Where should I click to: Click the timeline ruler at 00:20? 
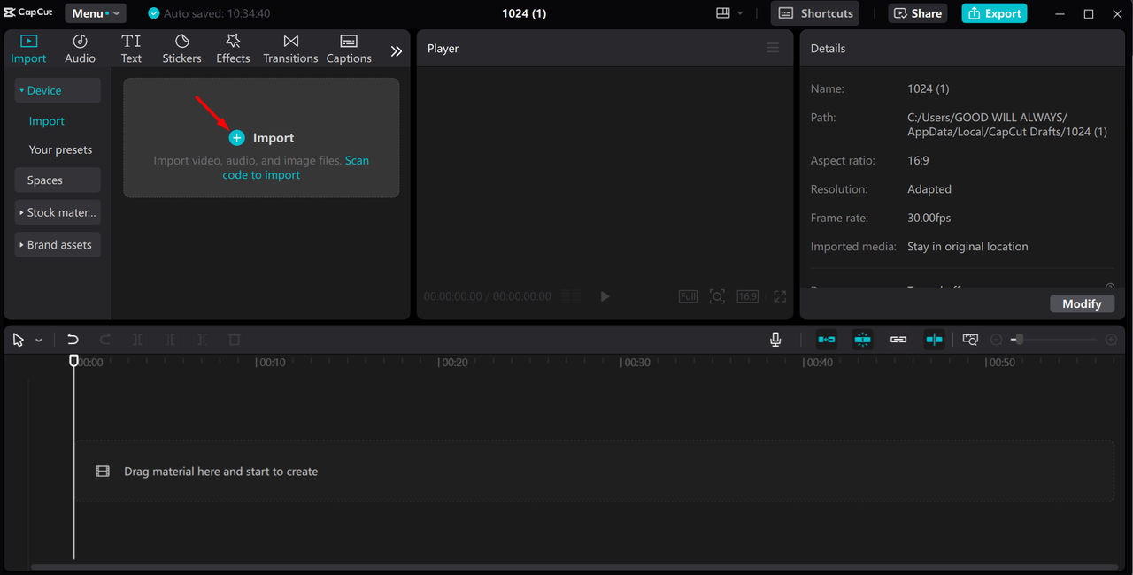point(453,363)
